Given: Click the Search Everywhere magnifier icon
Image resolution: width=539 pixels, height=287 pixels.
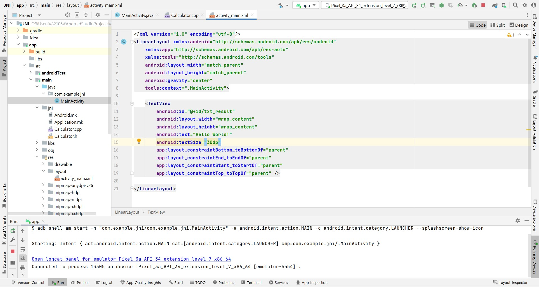Looking at the screenshot, I should (515, 5).
